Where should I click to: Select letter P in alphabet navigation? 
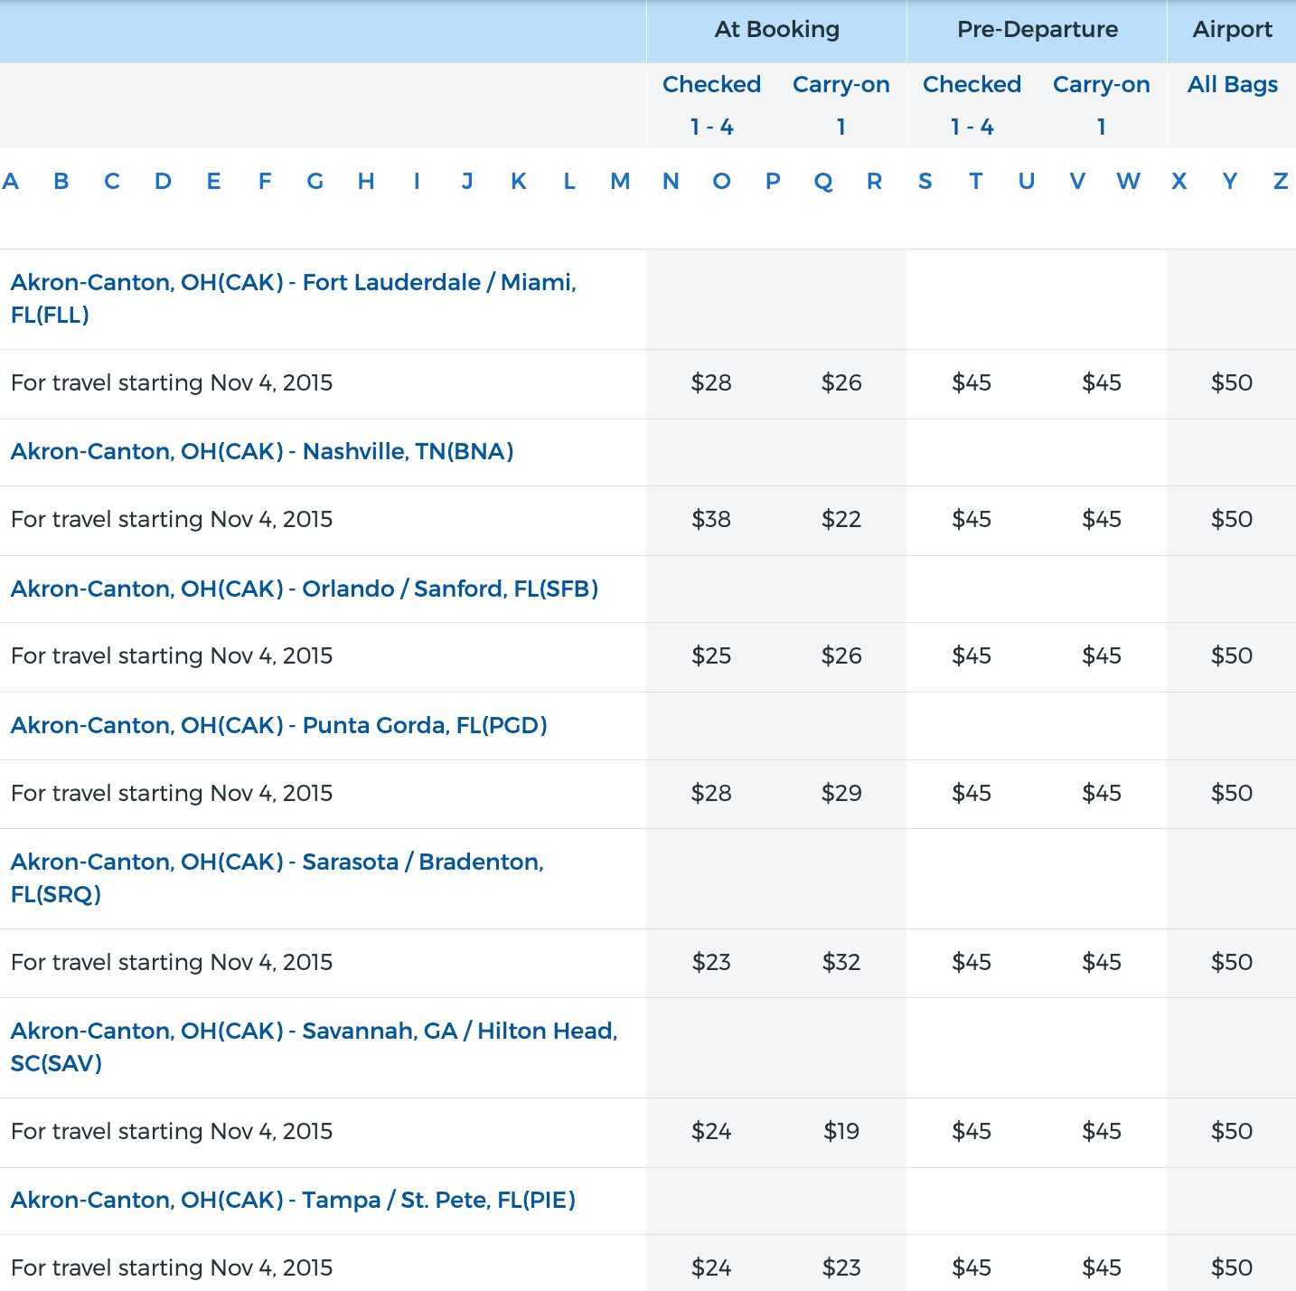pos(773,182)
